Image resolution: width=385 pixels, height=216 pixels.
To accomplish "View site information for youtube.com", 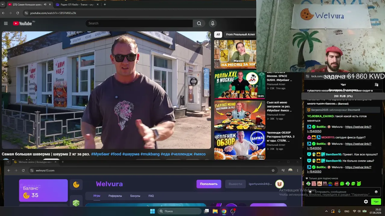I will point(26,13).
